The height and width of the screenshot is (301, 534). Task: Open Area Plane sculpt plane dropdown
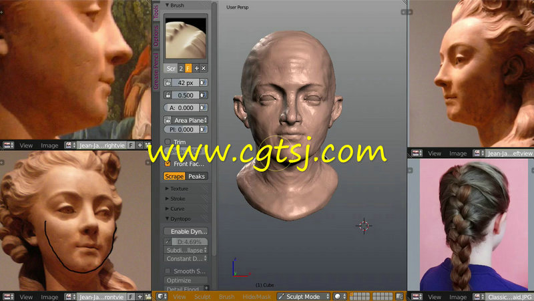pyautogui.click(x=190, y=120)
